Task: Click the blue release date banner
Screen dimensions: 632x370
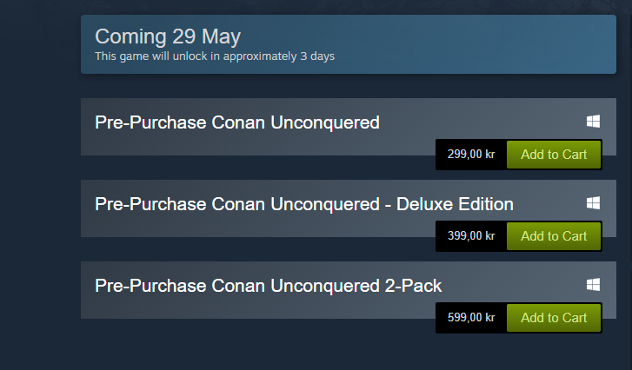Action: 349,44
